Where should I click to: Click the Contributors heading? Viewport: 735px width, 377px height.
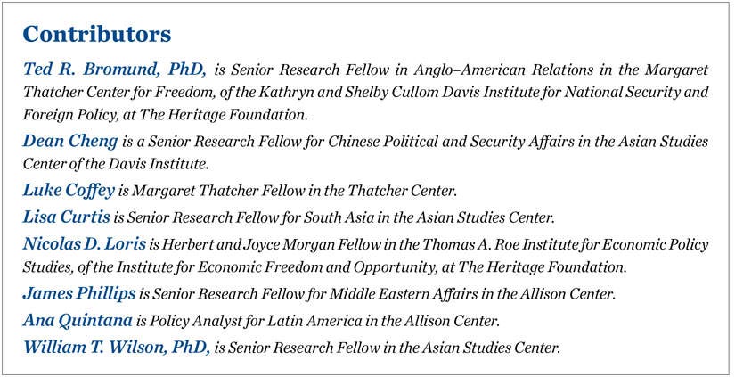pos(96,35)
